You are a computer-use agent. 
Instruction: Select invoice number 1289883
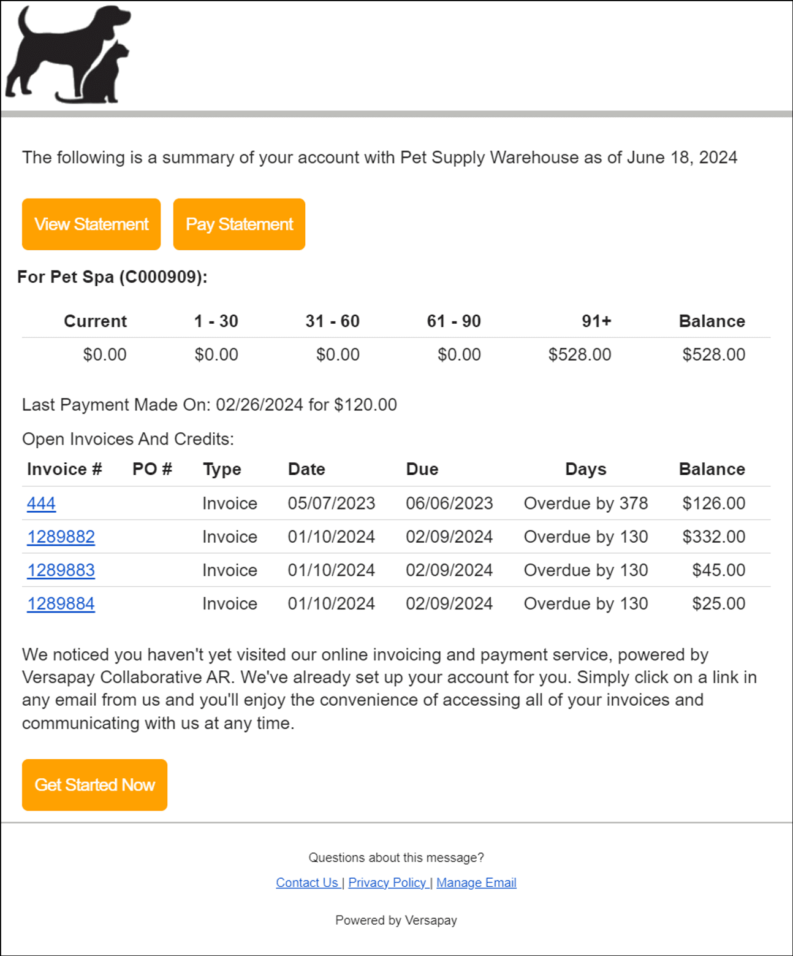pos(61,570)
